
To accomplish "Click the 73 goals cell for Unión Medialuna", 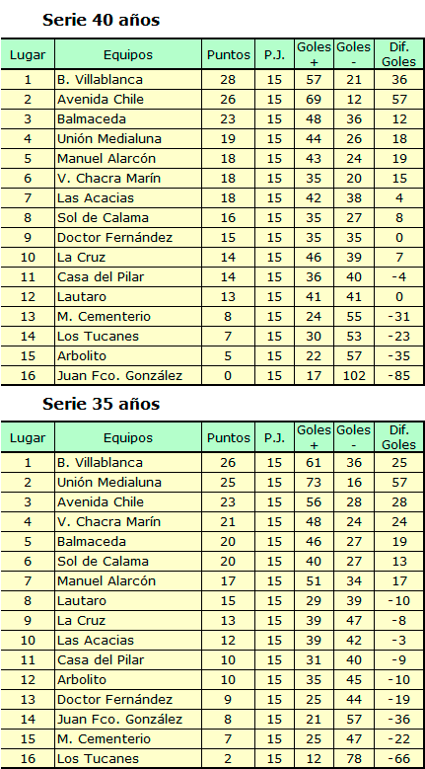I will 314,482.
